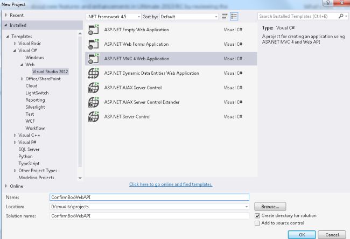
Task: Expand the Visual F# node arrow
Action: pyautogui.click(x=15, y=142)
